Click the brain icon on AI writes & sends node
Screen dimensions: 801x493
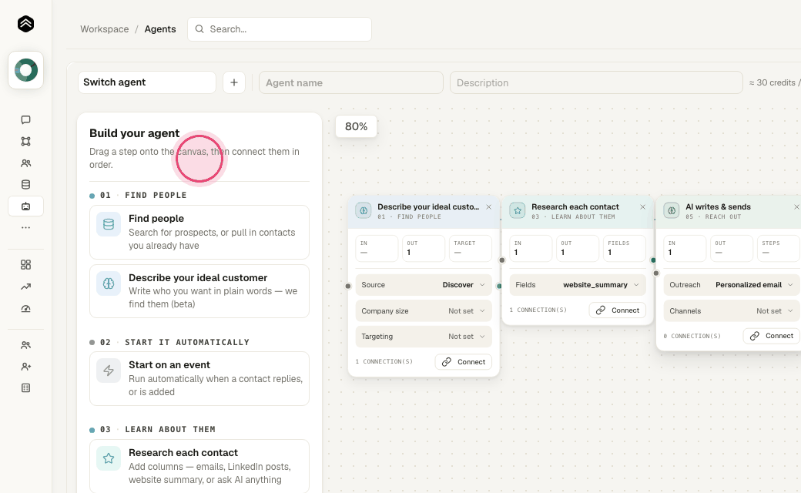[x=672, y=210]
